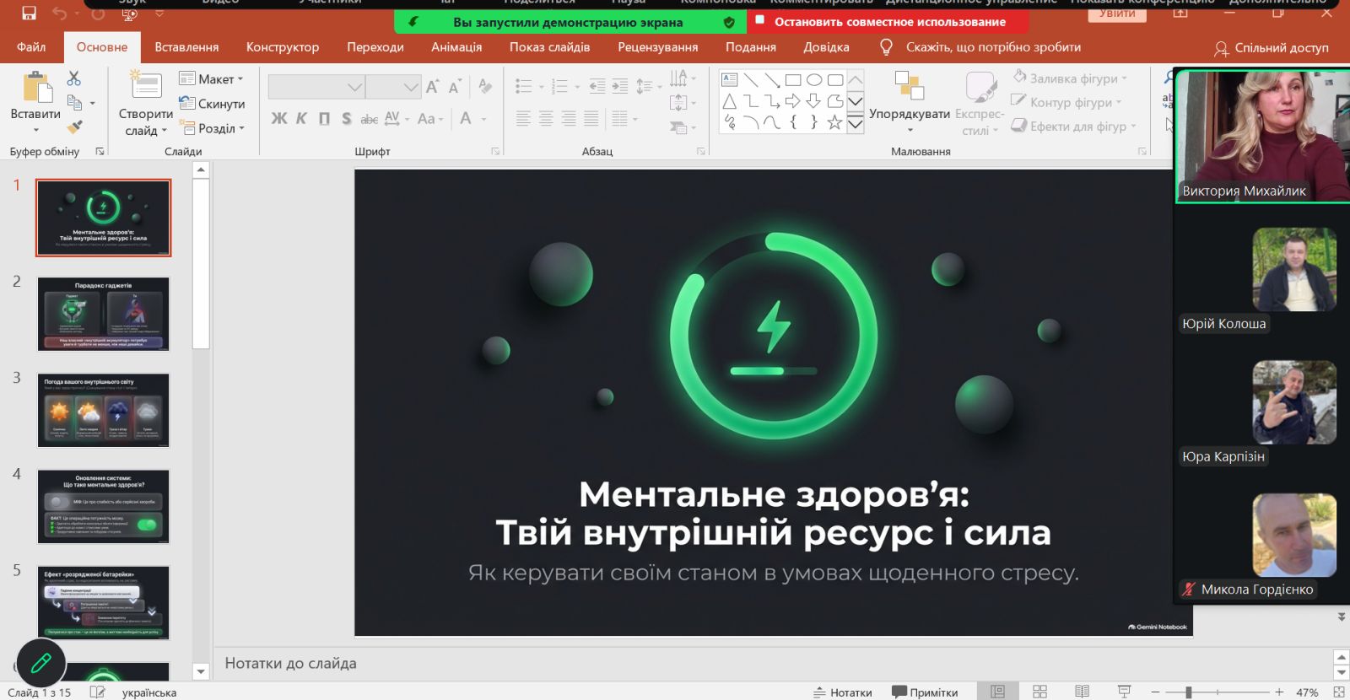The height and width of the screenshot is (700, 1350).
Task: Click Остановить совместное использование button
Action: pyautogui.click(x=889, y=22)
